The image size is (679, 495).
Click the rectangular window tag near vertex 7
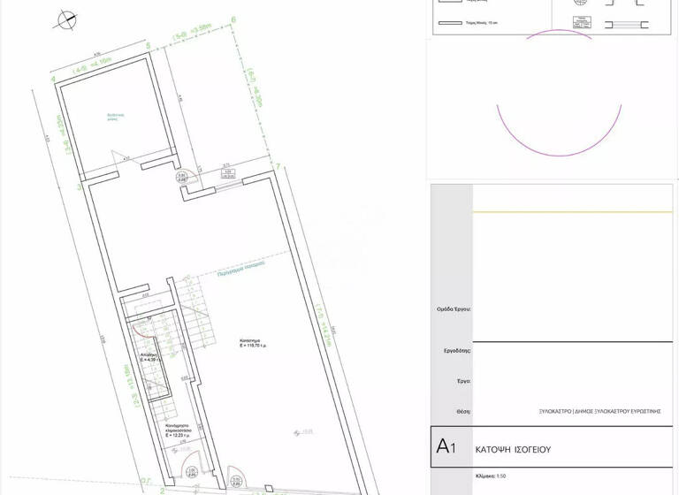[226, 174]
